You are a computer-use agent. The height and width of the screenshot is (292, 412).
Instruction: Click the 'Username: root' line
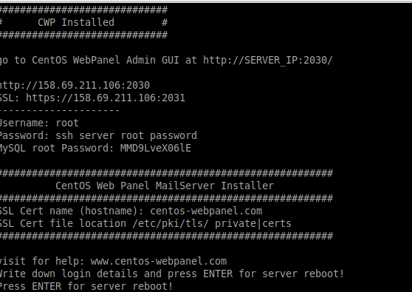pos(39,123)
